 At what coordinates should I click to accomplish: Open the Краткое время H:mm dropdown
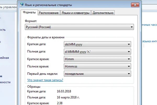(97, 59)
